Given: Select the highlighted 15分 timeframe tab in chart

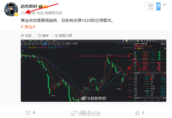Looking at the screenshot, I should pyautogui.click(x=45, y=44).
